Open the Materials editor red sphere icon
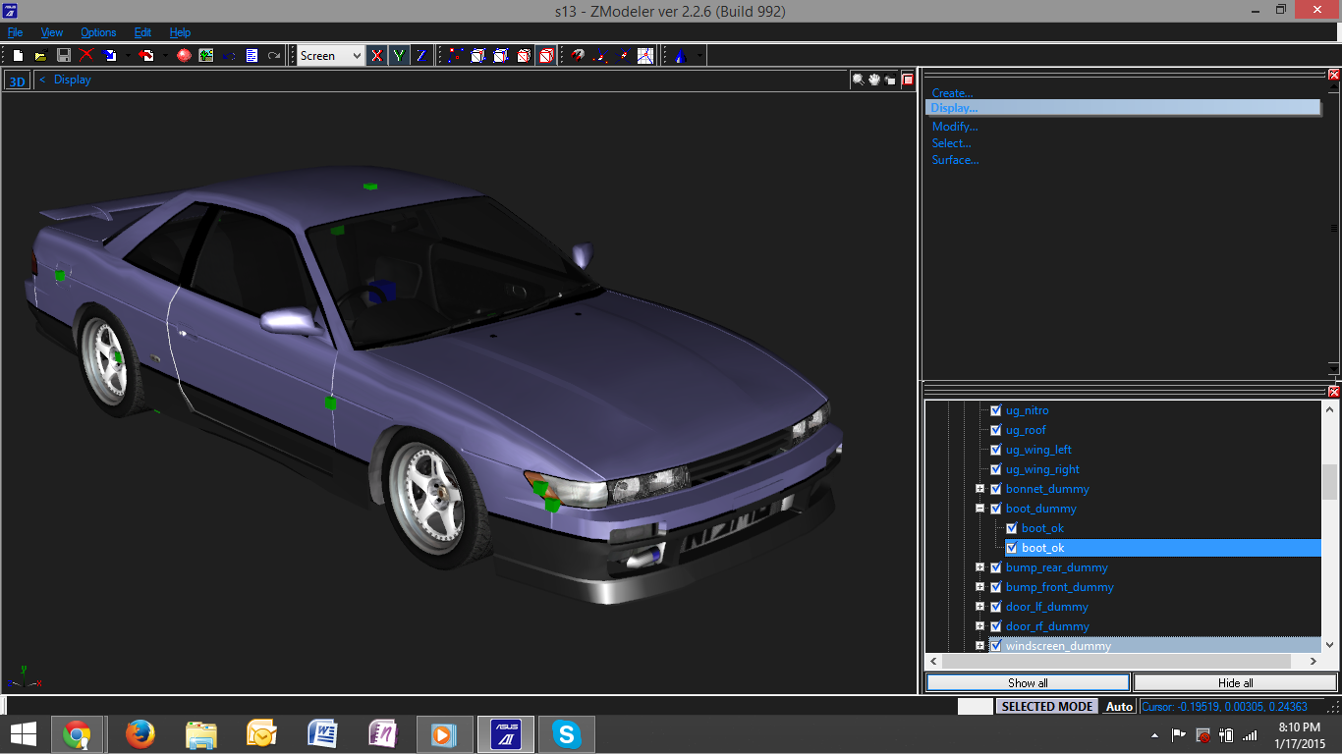Image resolution: width=1342 pixels, height=754 pixels. (184, 56)
